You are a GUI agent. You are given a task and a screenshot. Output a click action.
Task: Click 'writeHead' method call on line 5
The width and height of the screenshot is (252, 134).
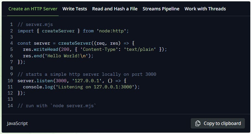pyautogui.click(x=46, y=49)
